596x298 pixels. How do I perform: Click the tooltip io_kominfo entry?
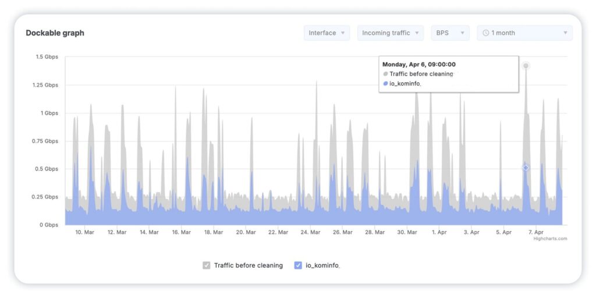(x=402, y=84)
